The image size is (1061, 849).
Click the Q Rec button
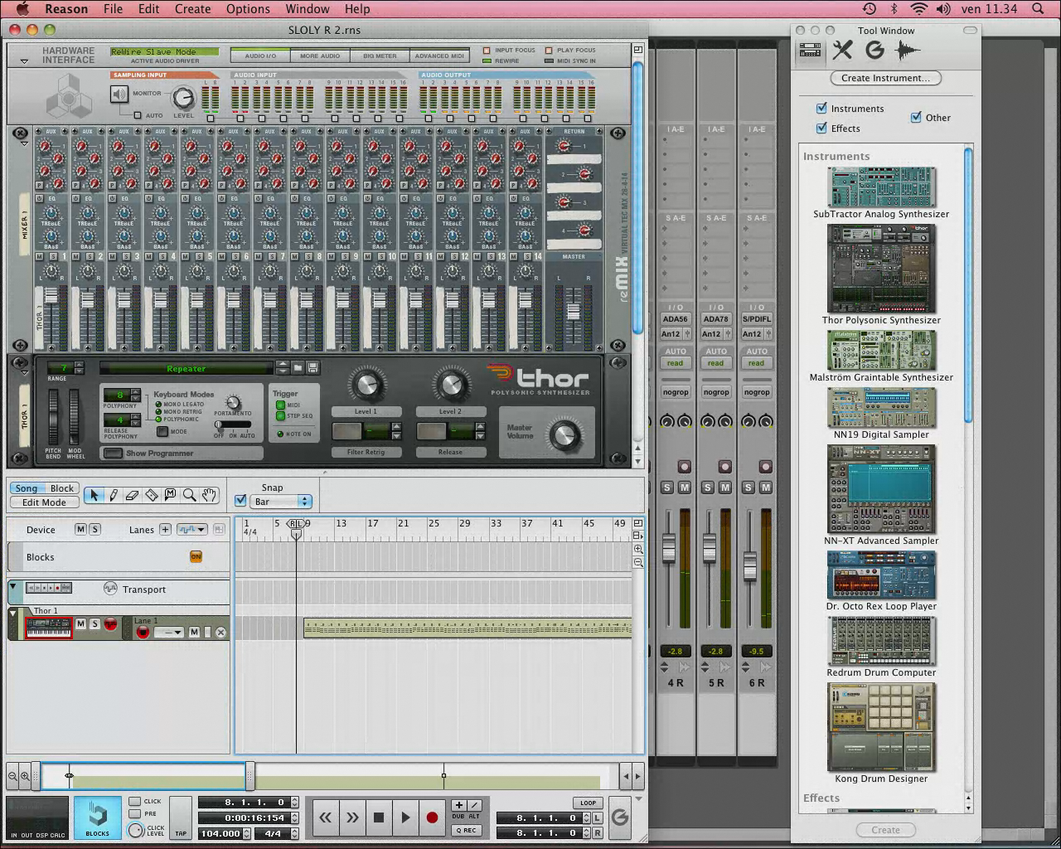point(465,830)
